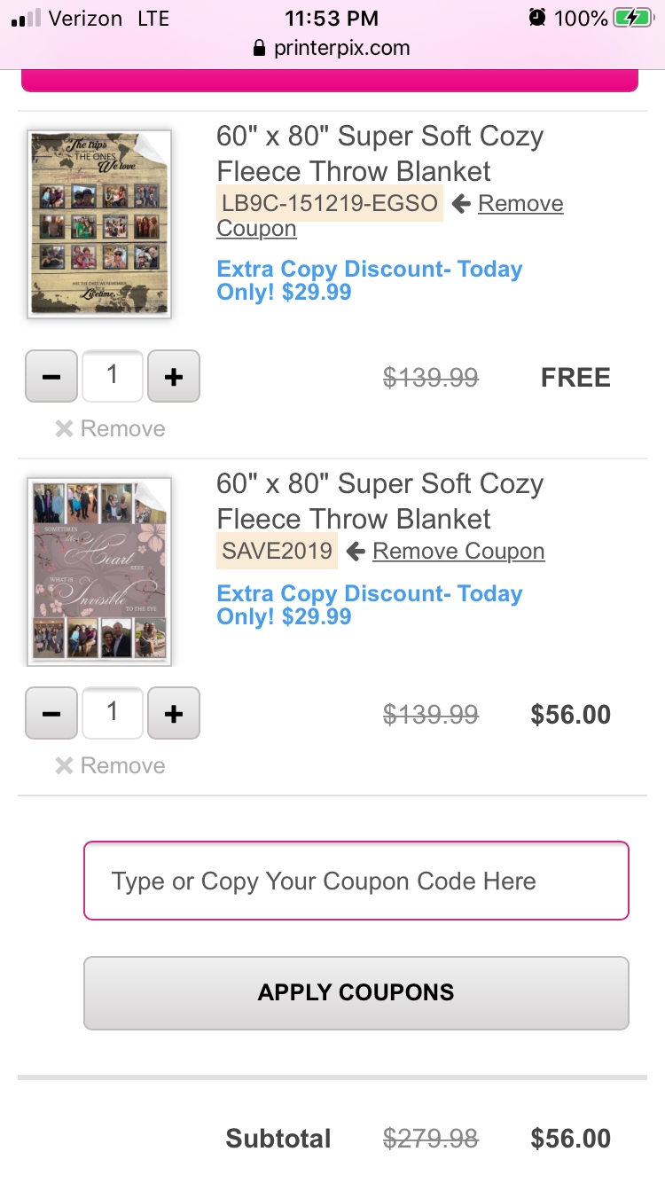The width and height of the screenshot is (665, 1183).
Task: Open the Extra Copy Discount offer on the first blanket
Action: pos(368,279)
